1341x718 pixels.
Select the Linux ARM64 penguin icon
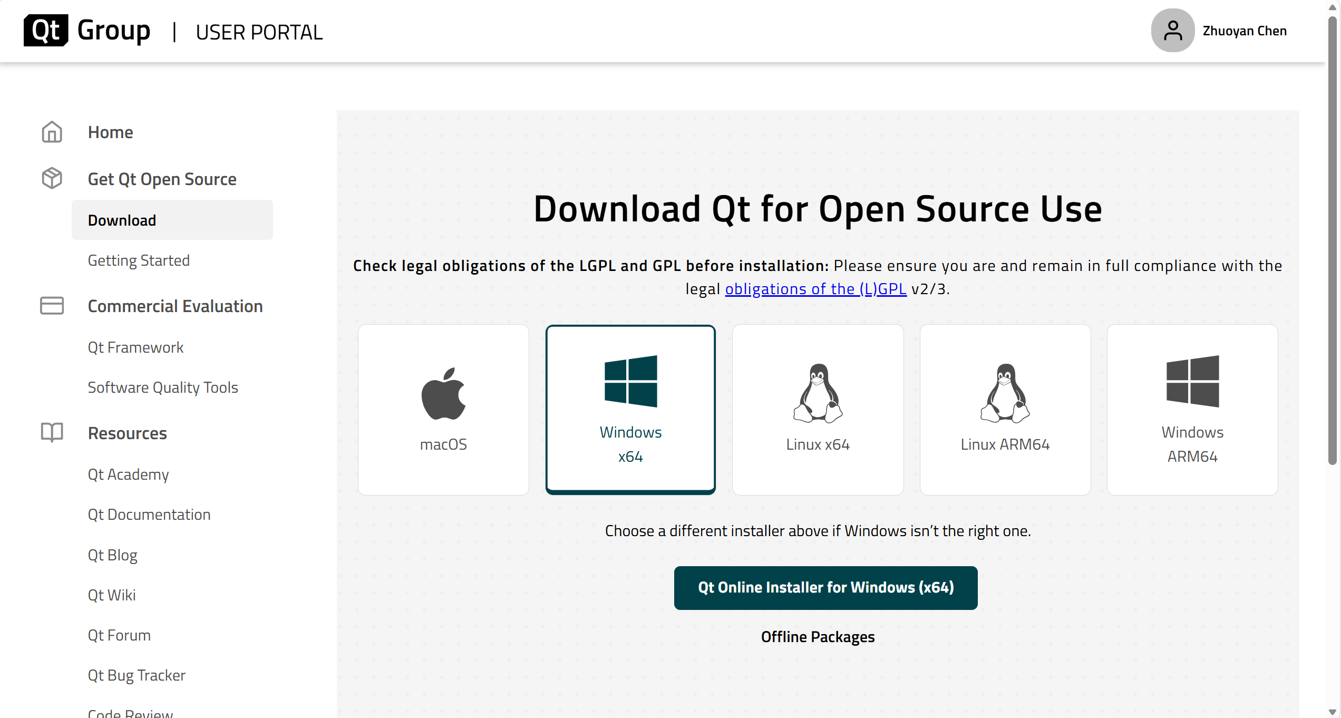(x=1005, y=393)
